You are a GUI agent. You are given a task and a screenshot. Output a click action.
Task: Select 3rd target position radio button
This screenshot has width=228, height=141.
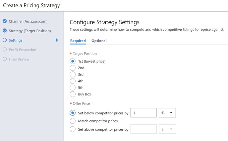click(x=73, y=74)
